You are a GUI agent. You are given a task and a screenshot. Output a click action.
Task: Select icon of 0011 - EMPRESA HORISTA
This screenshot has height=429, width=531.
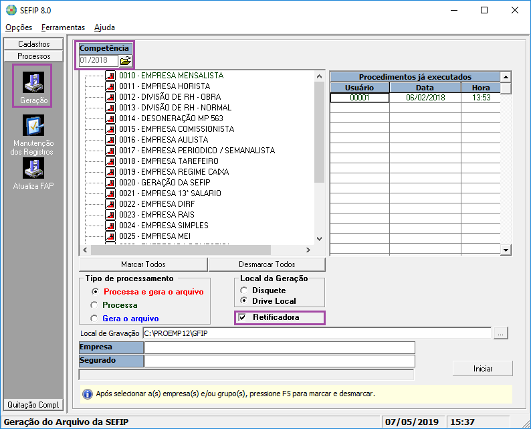(110, 86)
